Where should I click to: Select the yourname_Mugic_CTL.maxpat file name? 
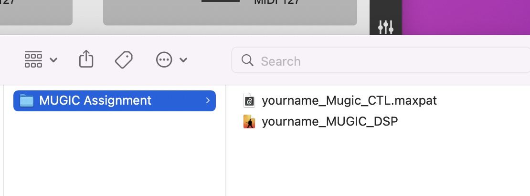pos(349,101)
